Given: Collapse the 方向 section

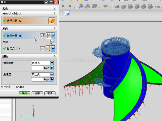Looking at the screenshot, I should click(54, 28).
